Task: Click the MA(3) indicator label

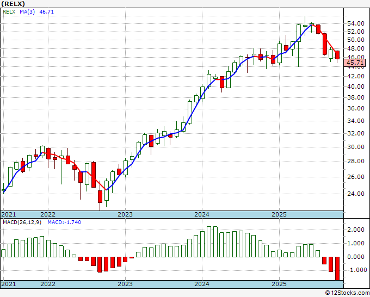Action: (x=27, y=11)
